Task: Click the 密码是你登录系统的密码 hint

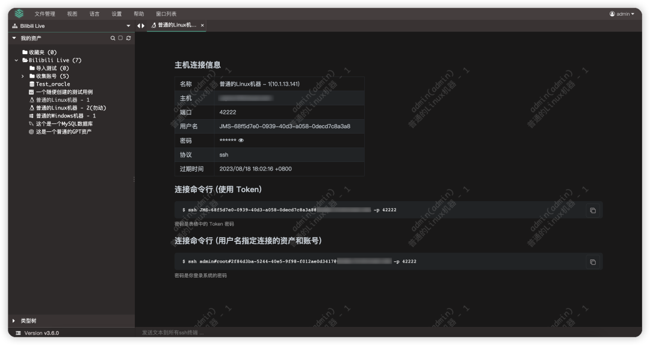Action: tap(200, 275)
